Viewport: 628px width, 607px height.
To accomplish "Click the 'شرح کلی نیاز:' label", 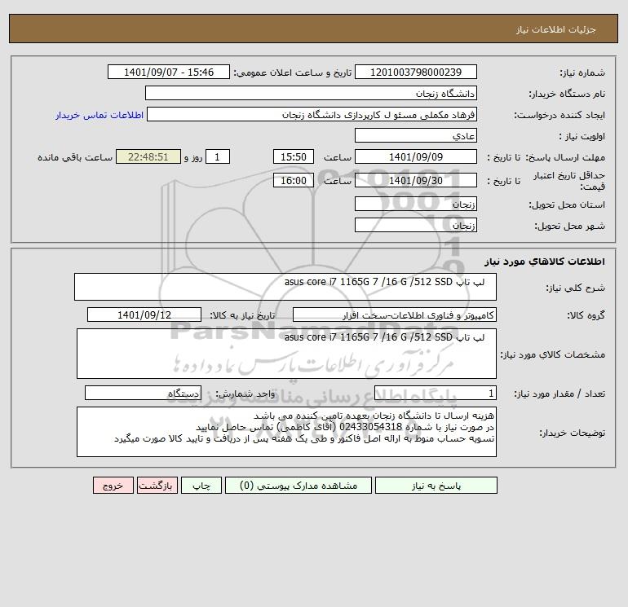I will (576, 288).
